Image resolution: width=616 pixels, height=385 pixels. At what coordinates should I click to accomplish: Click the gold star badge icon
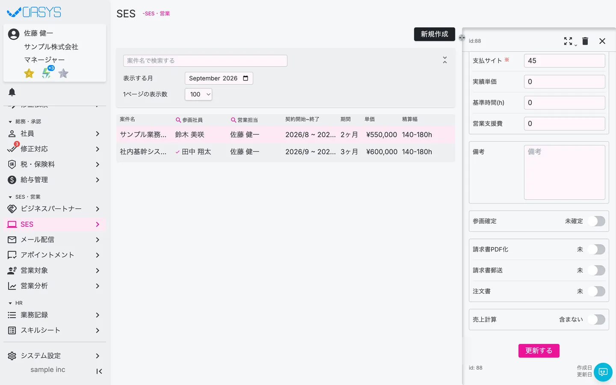click(x=29, y=74)
